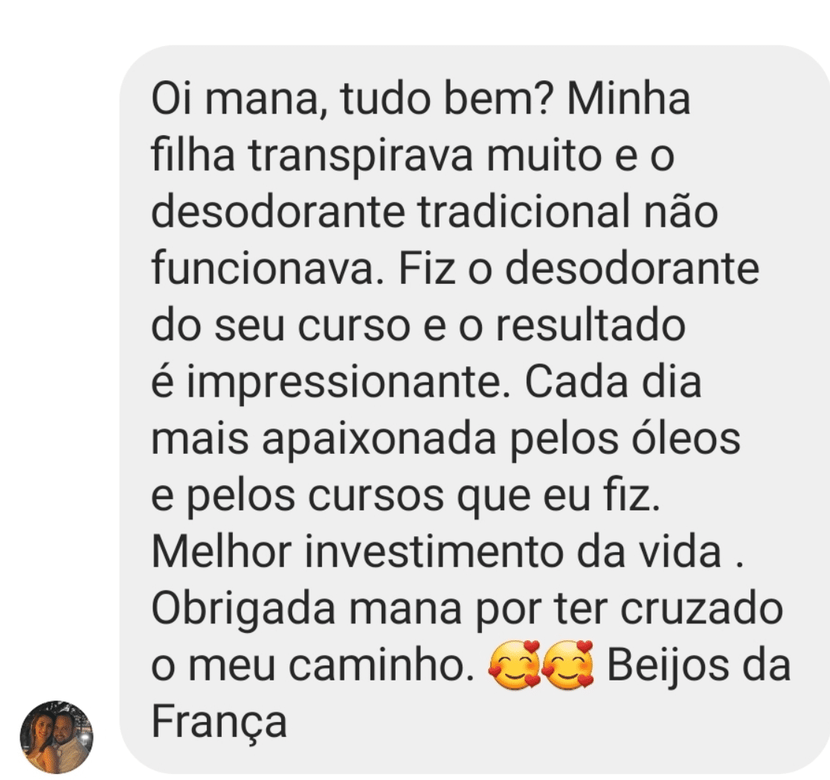Screen dimensions: 830x780
Task: Click the word "Minha" on first line
Action: (629, 99)
